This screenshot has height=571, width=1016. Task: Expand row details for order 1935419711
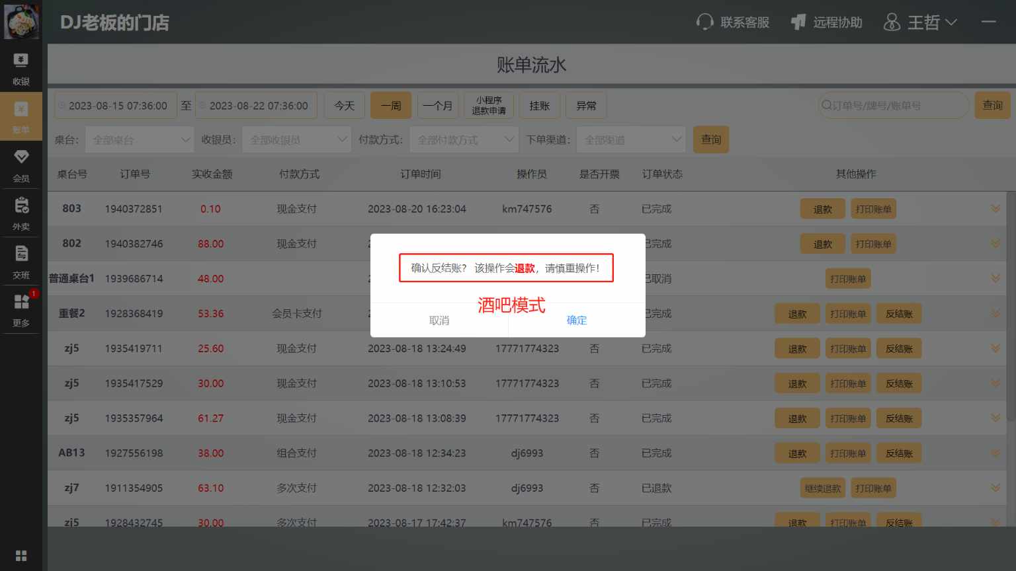995,348
